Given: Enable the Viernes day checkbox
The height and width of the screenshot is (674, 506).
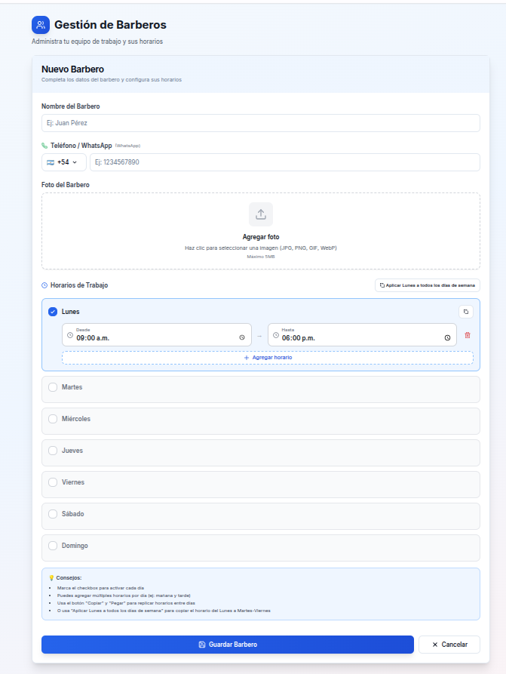Looking at the screenshot, I should tap(52, 482).
